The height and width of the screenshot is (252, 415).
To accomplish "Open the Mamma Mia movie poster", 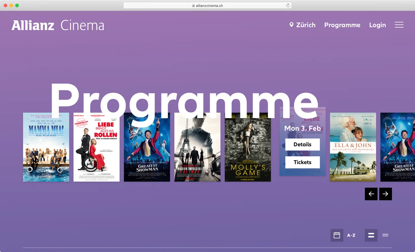I will click(x=46, y=147).
